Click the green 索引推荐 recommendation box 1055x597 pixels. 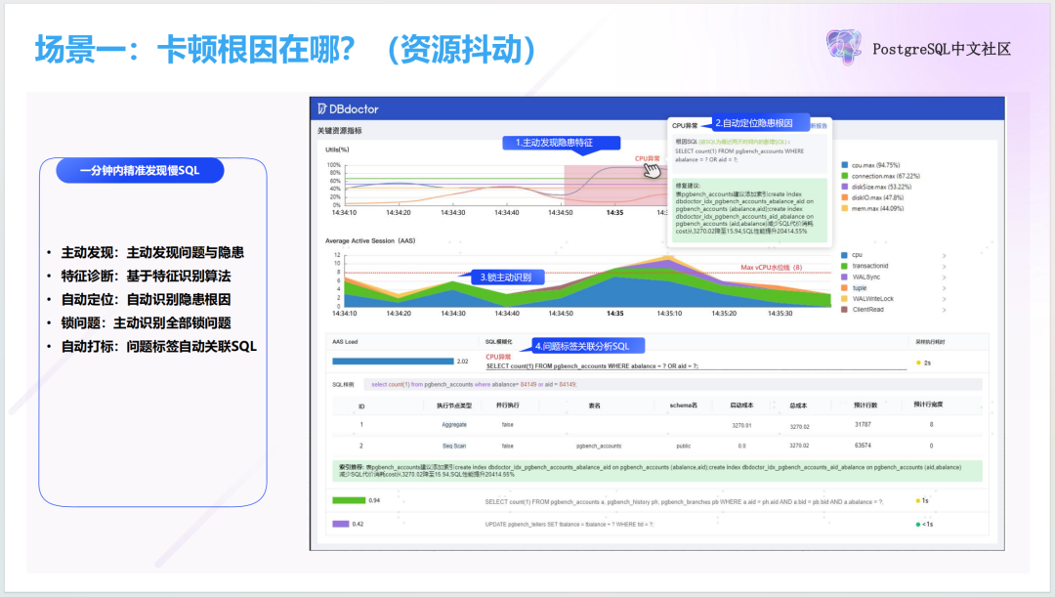pos(656,470)
